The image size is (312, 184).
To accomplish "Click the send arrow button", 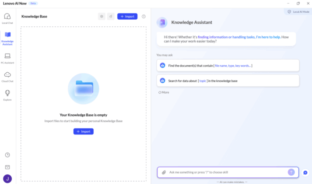I will coord(291,172).
